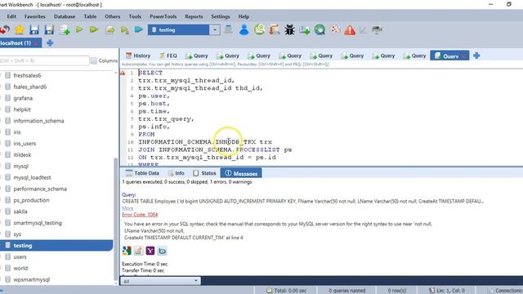Image resolution: width=523 pixels, height=294 pixels.
Task: Switch to the FEQ tab
Action: tap(168, 56)
